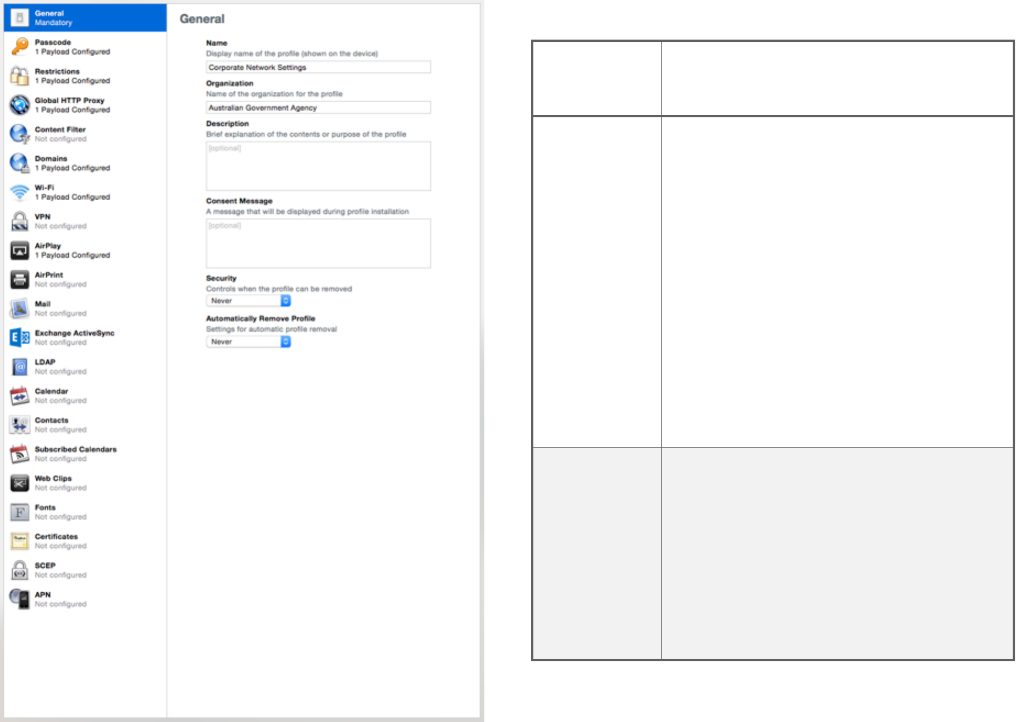Select the APN payload icon
Screen dimensions: 1016x722
coord(20,599)
